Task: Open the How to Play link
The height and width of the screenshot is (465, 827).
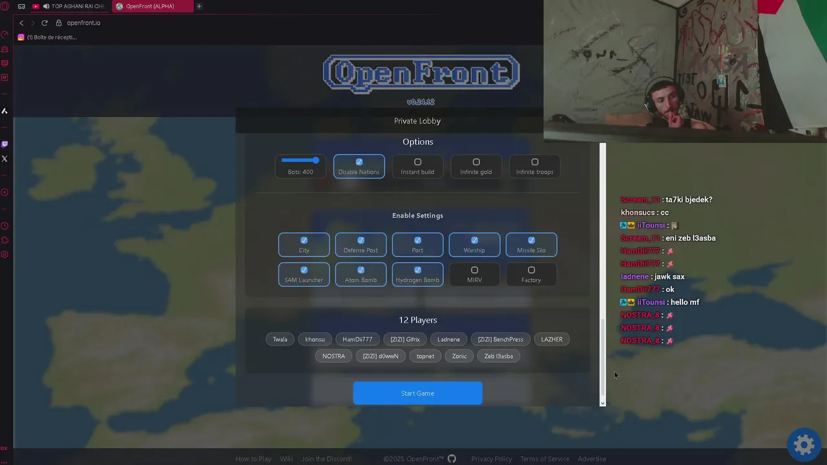Action: (x=253, y=459)
